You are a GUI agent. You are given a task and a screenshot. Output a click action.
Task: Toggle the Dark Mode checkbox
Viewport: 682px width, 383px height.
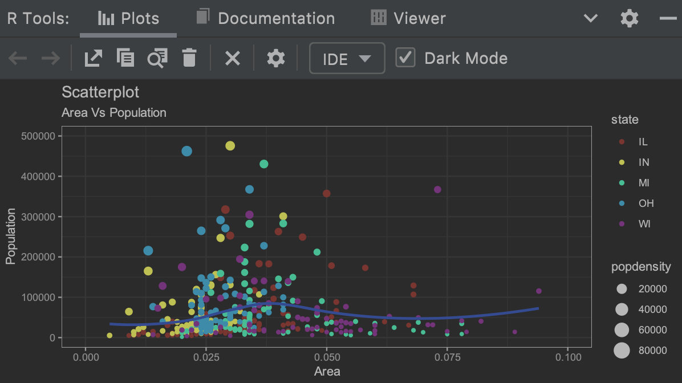(x=405, y=58)
